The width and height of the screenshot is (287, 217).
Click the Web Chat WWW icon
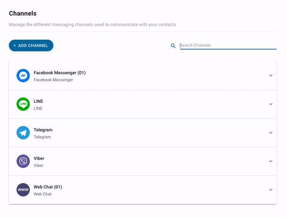pyautogui.click(x=23, y=190)
